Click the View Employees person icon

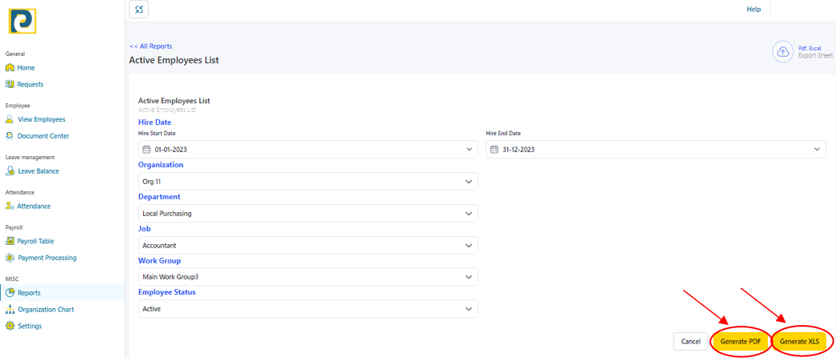[10, 119]
